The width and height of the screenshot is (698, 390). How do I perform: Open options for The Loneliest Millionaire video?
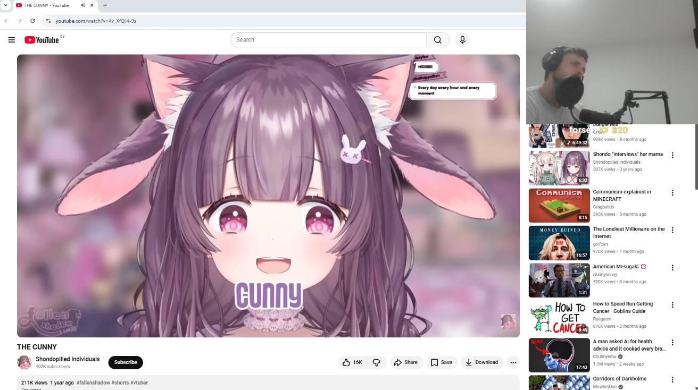pos(672,230)
